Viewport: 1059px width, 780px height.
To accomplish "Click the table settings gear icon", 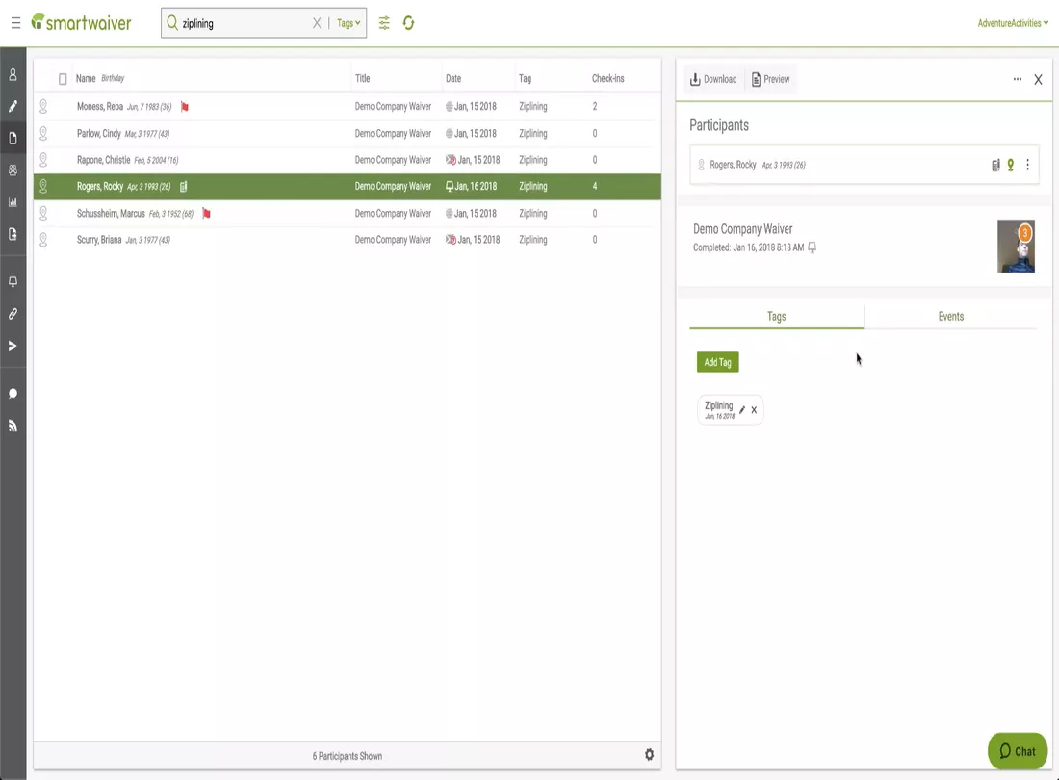I will 649,755.
